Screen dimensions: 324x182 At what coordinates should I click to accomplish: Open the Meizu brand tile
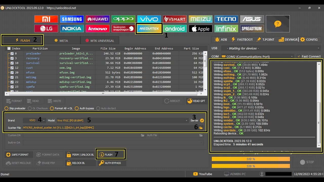coord(200,19)
